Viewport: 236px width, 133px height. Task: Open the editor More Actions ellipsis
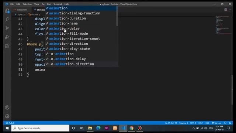(x=230, y=10)
